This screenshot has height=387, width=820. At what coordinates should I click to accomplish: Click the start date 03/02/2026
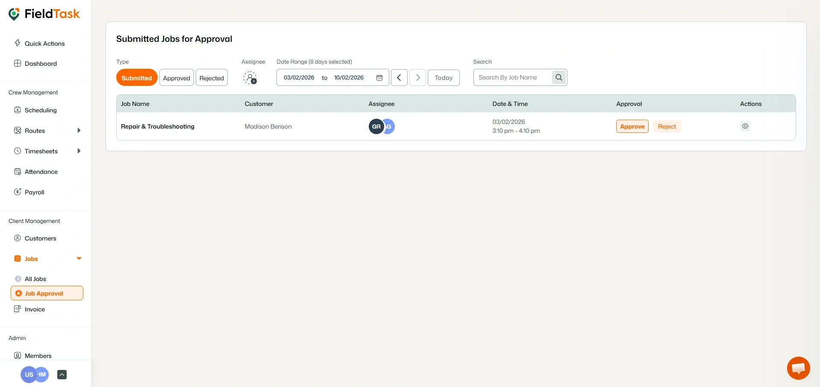coord(299,78)
